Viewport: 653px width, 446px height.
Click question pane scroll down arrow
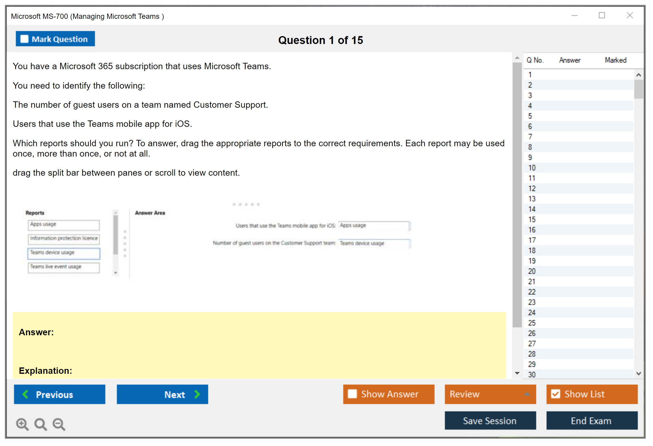[517, 373]
